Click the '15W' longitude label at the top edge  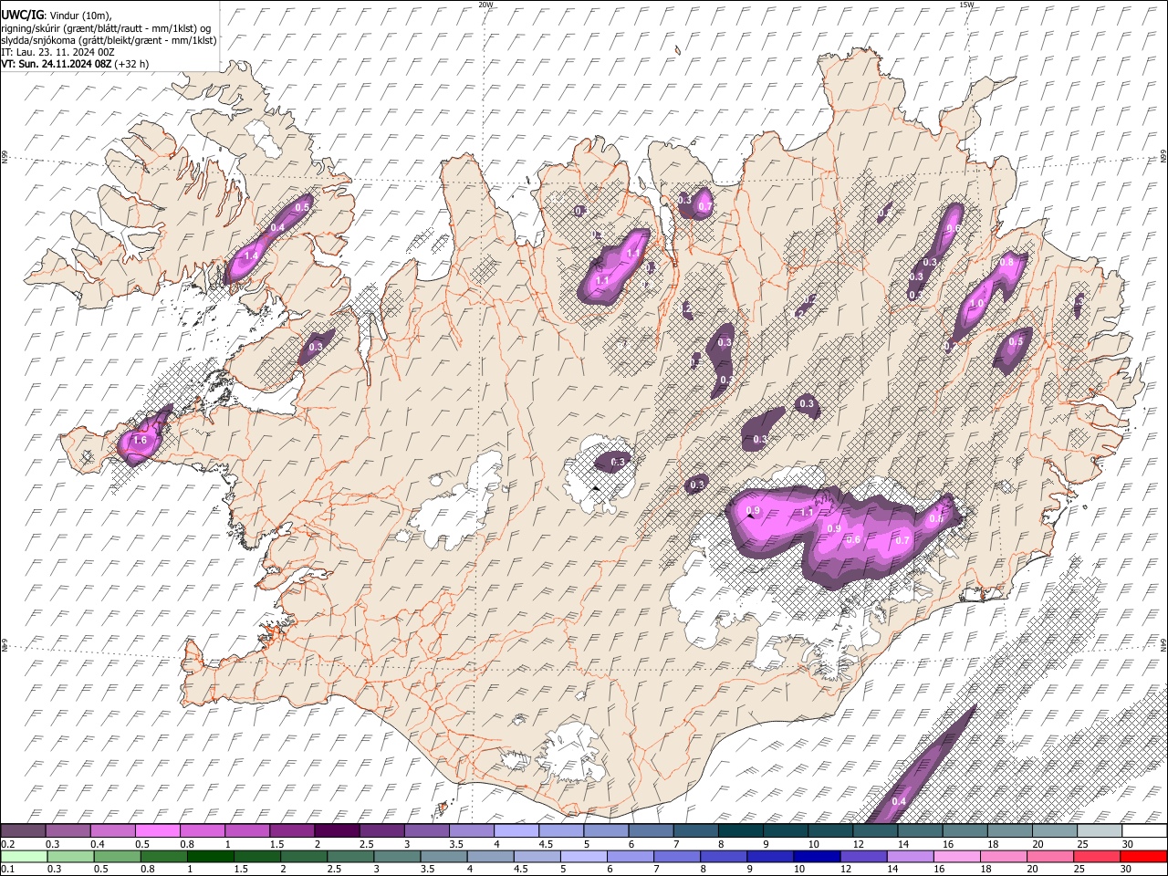(965, 5)
